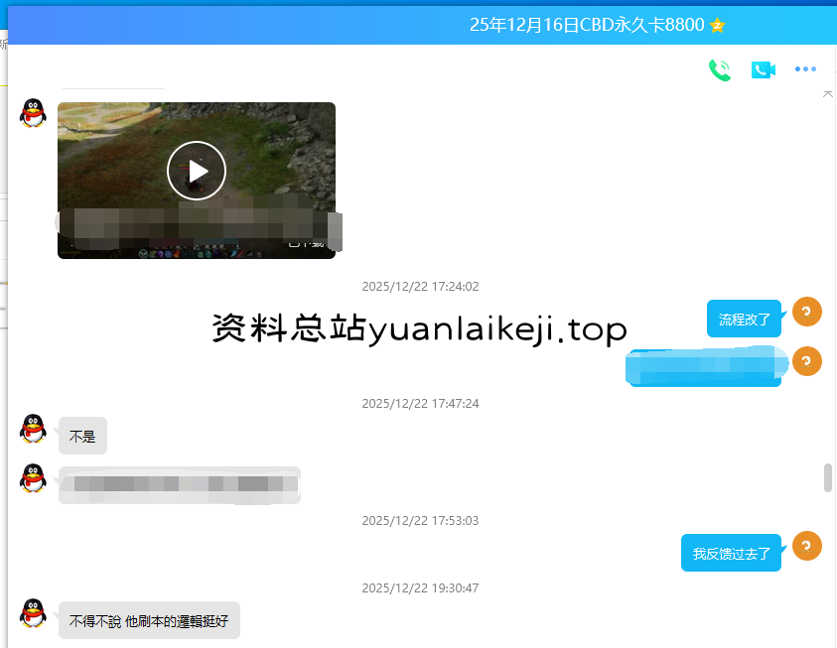Click the gold star beside the chat title
The height and width of the screenshot is (648, 837).
[718, 25]
